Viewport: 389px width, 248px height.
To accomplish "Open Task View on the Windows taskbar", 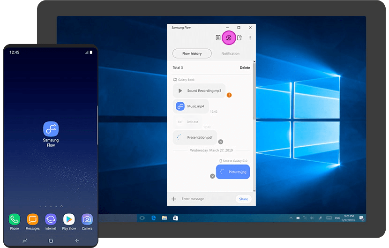I will (x=142, y=218).
